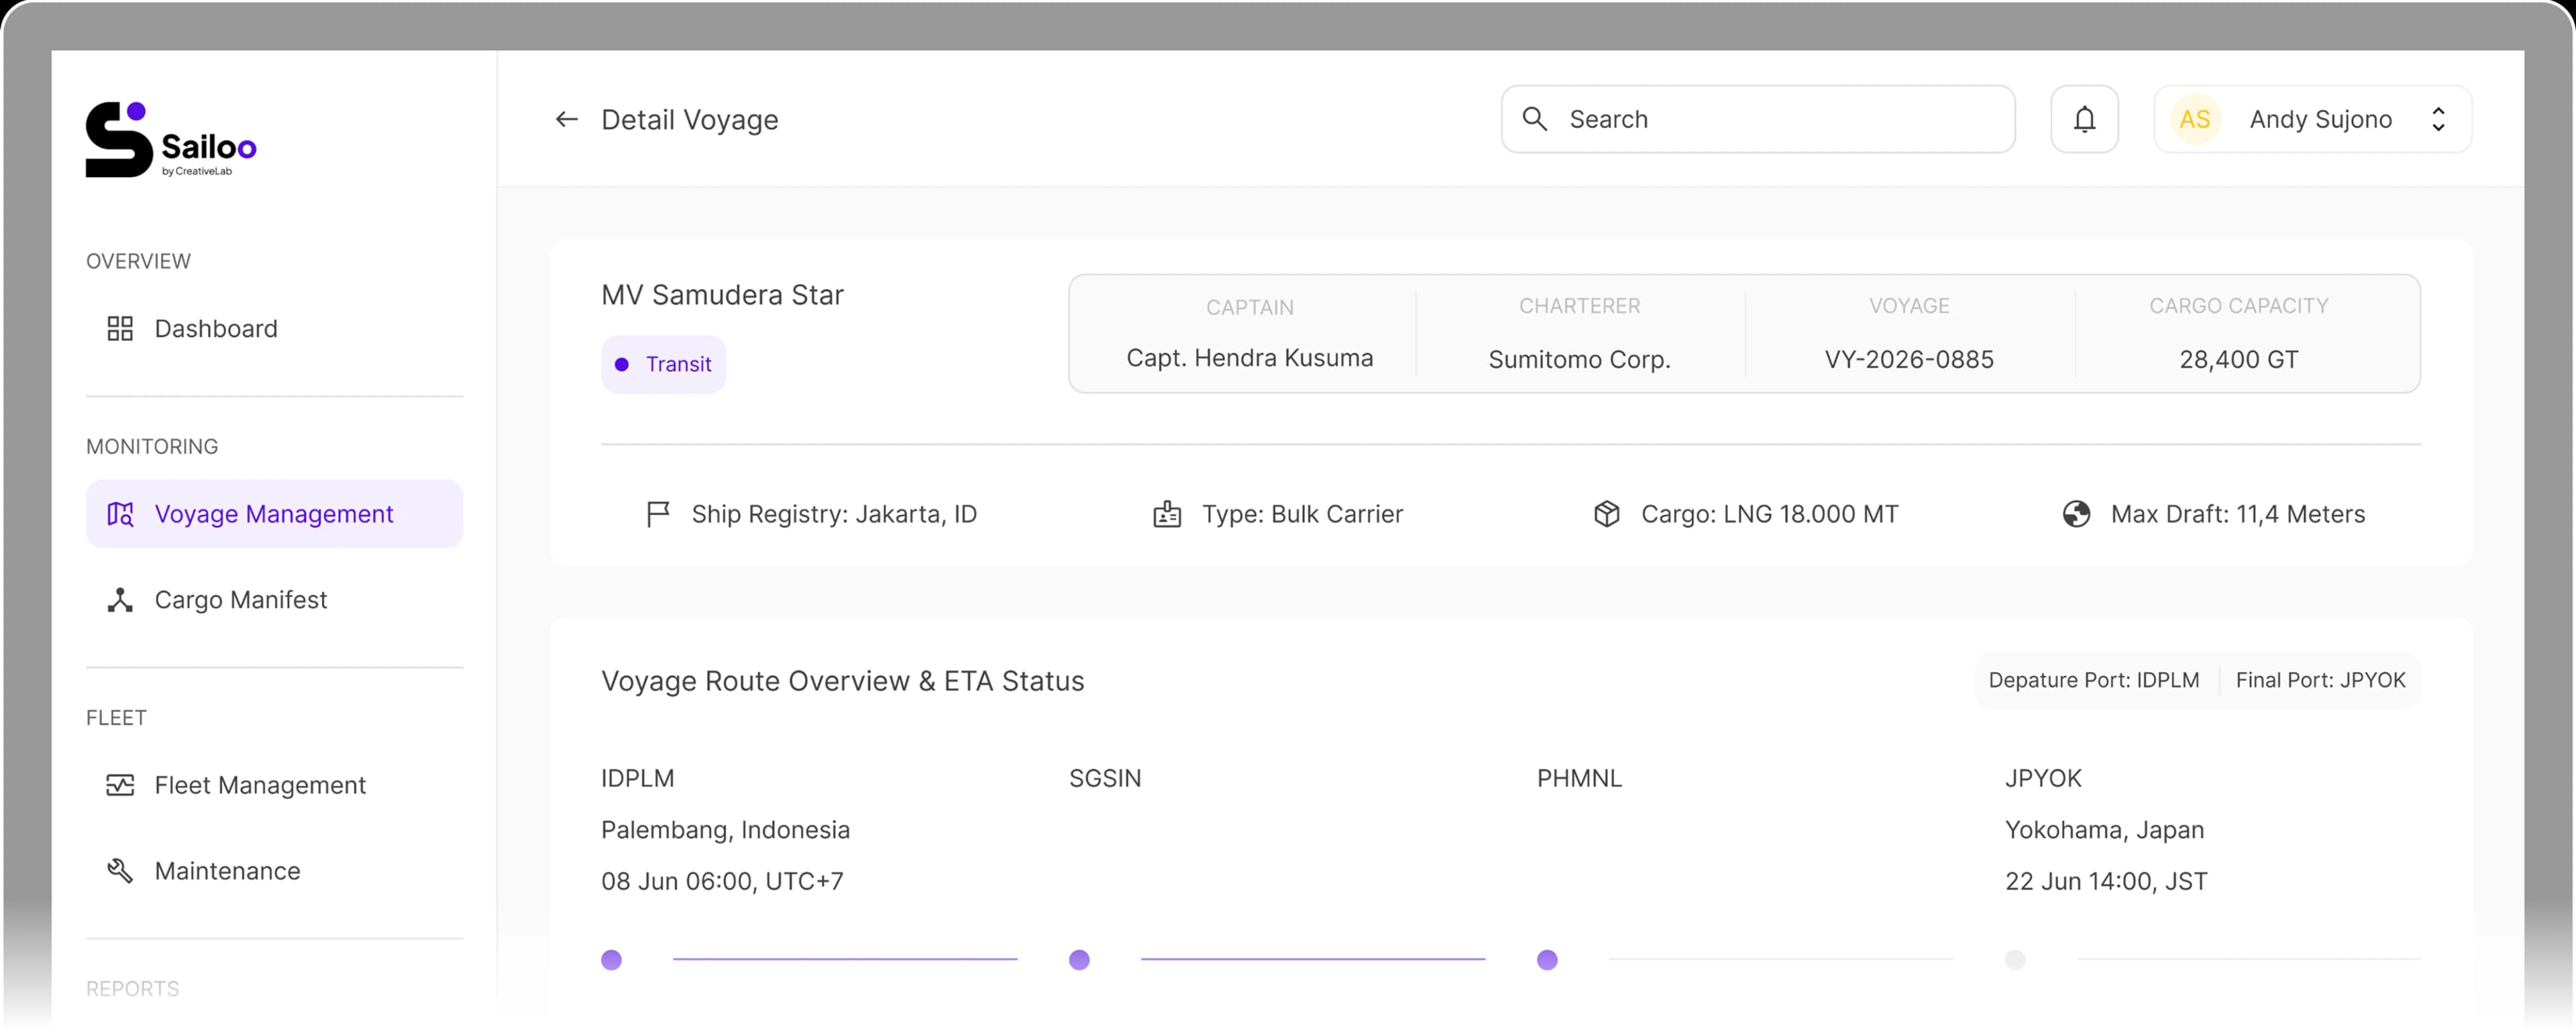Click the Depature Port: IDPLM chip
This screenshot has width=2576, height=1030.
point(2094,680)
